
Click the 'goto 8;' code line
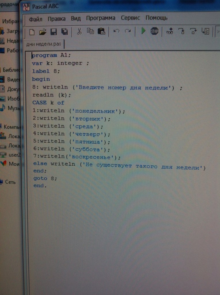pyautogui.click(x=45, y=178)
